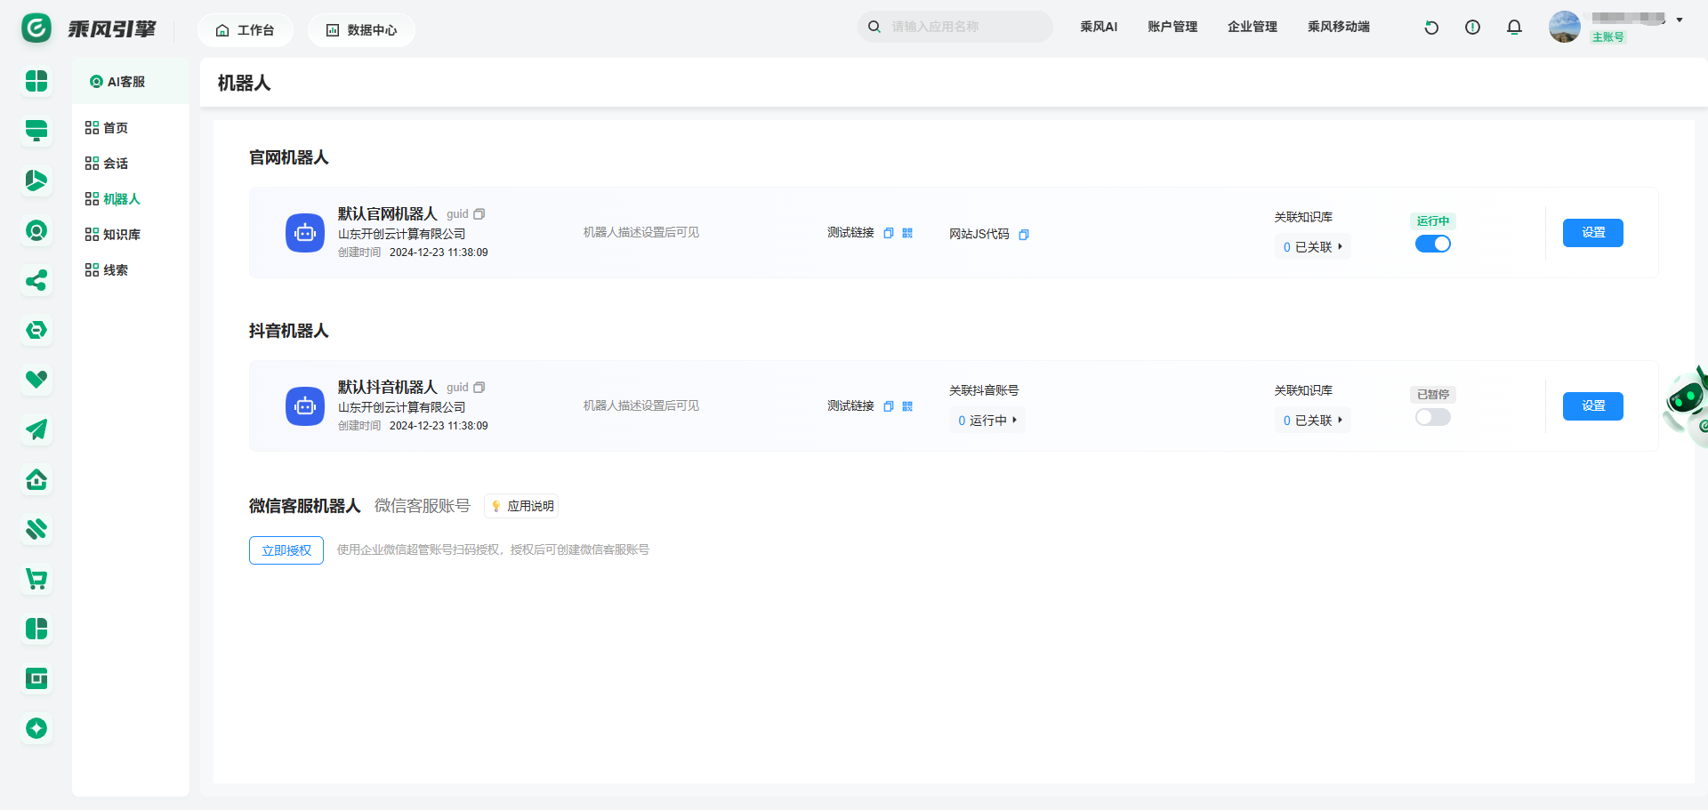Open the account dropdown arrow

(1680, 20)
